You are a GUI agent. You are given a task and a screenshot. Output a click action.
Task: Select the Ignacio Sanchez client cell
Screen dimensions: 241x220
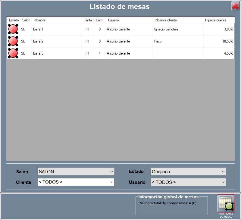[178, 29]
